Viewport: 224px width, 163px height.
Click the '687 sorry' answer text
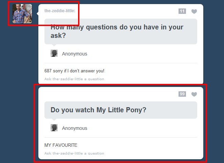(74, 71)
